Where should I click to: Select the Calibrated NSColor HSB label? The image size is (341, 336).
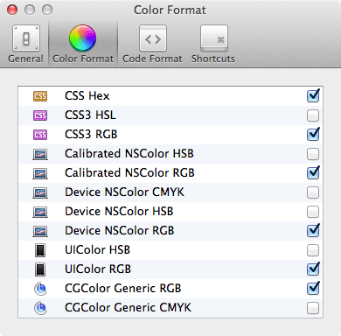pos(129,154)
